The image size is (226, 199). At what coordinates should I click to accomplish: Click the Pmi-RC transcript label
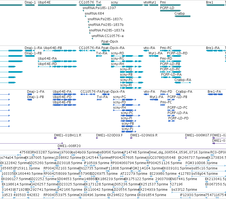click(x=166, y=48)
